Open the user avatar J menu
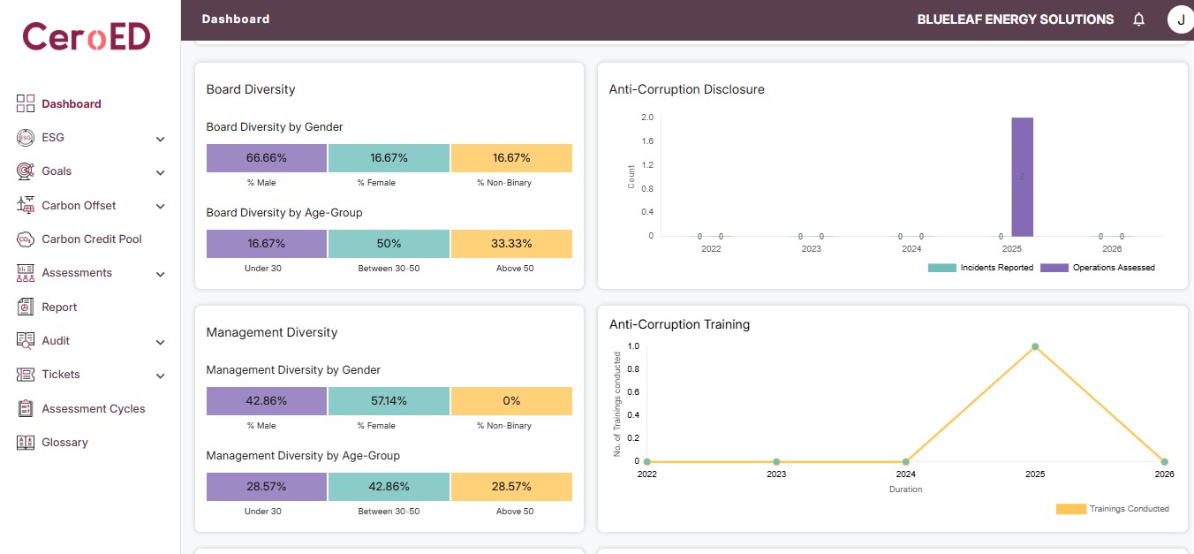 tap(1181, 19)
